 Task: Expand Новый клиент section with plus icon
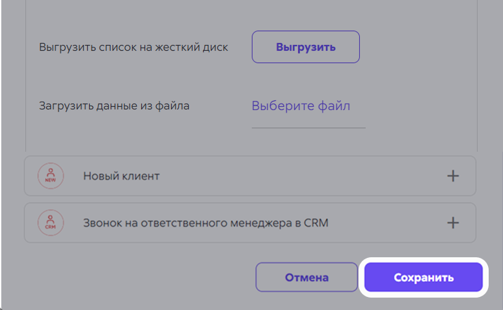click(x=453, y=176)
